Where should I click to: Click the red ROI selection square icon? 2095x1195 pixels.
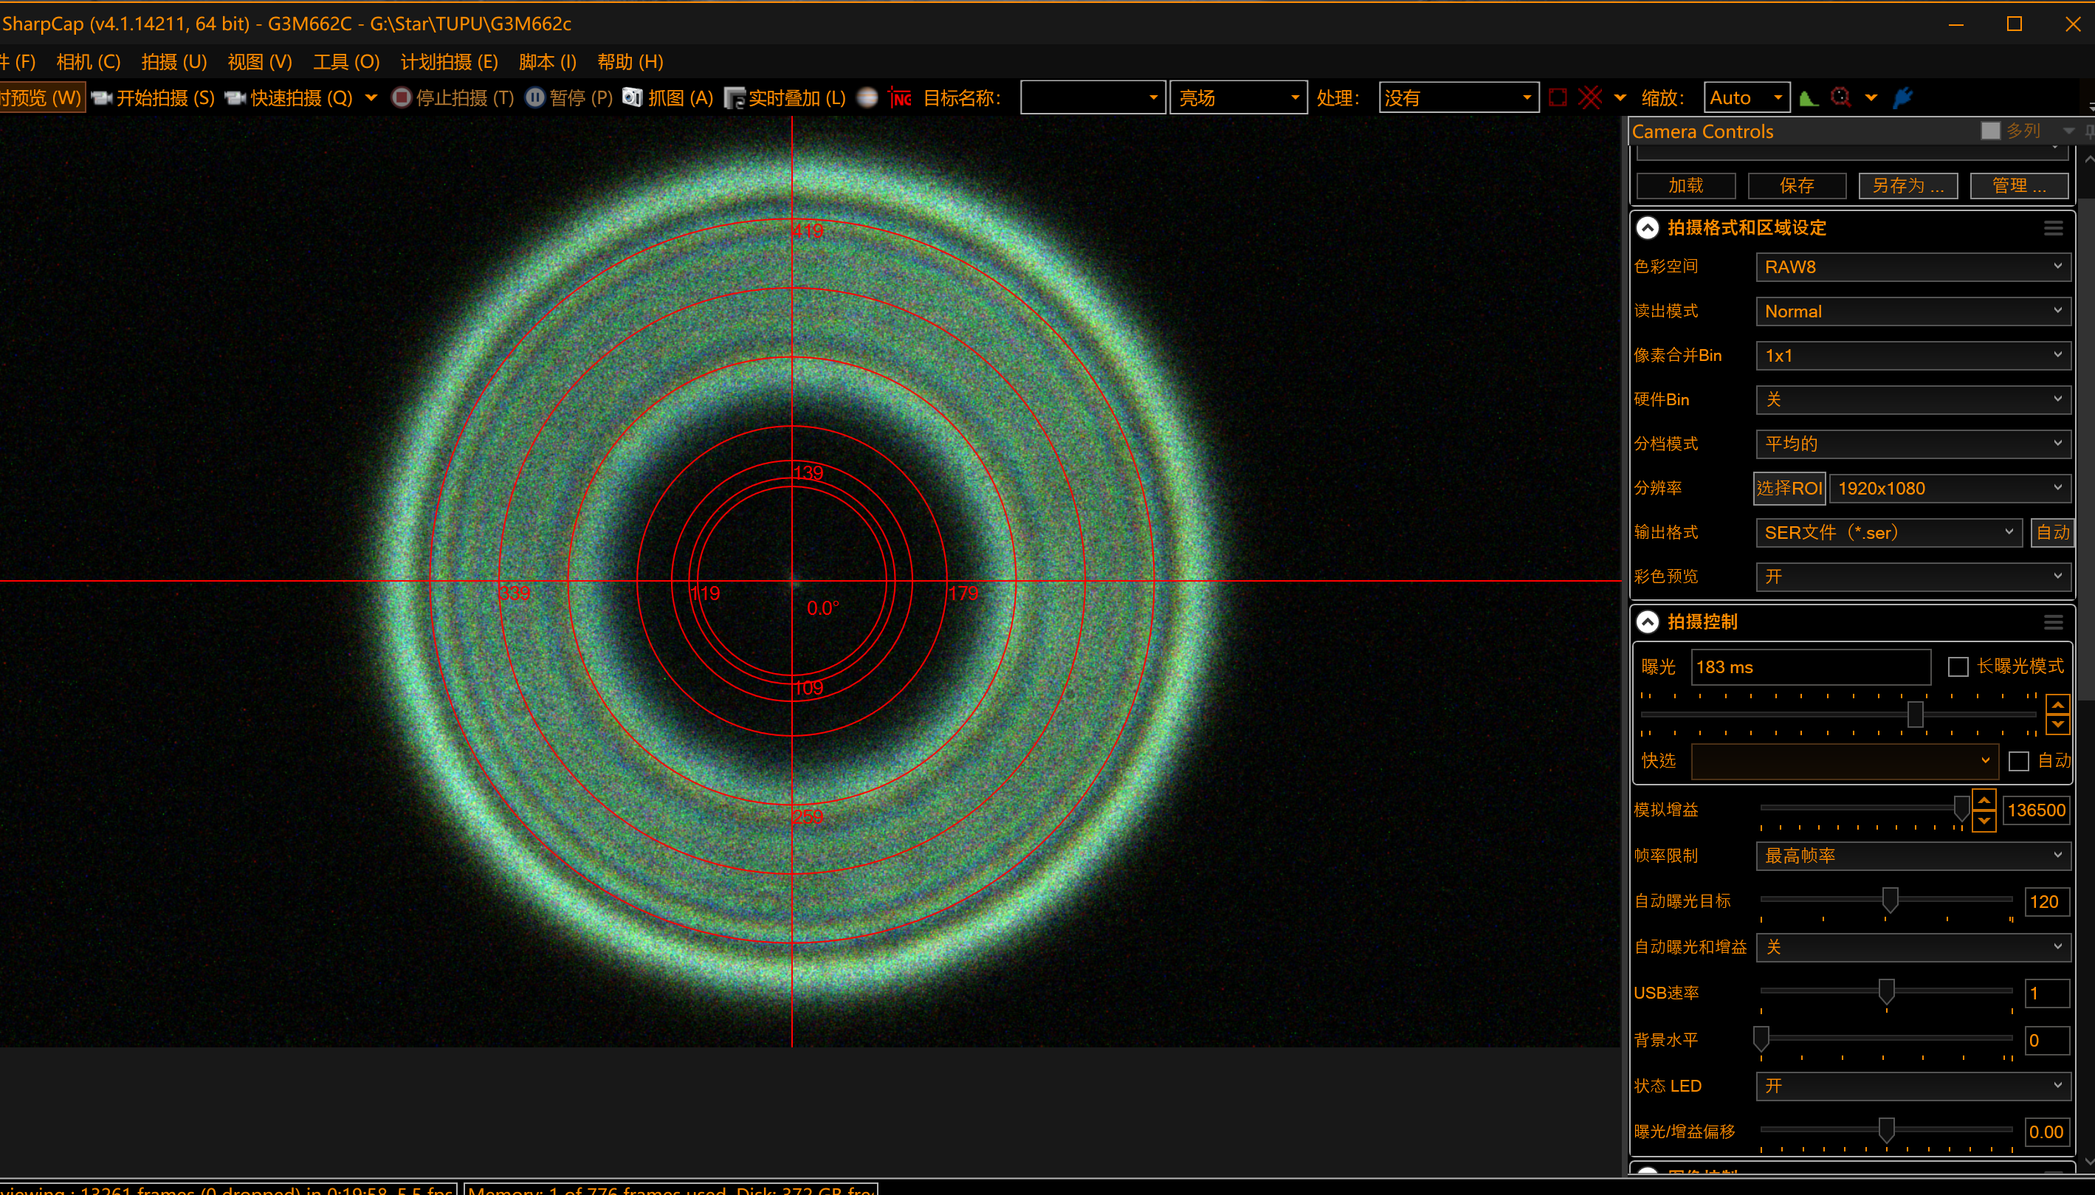coord(1558,97)
